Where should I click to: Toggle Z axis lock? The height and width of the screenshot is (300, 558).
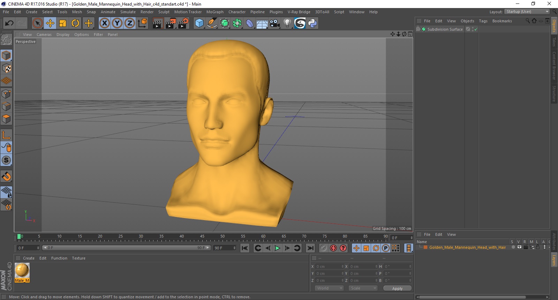[130, 23]
